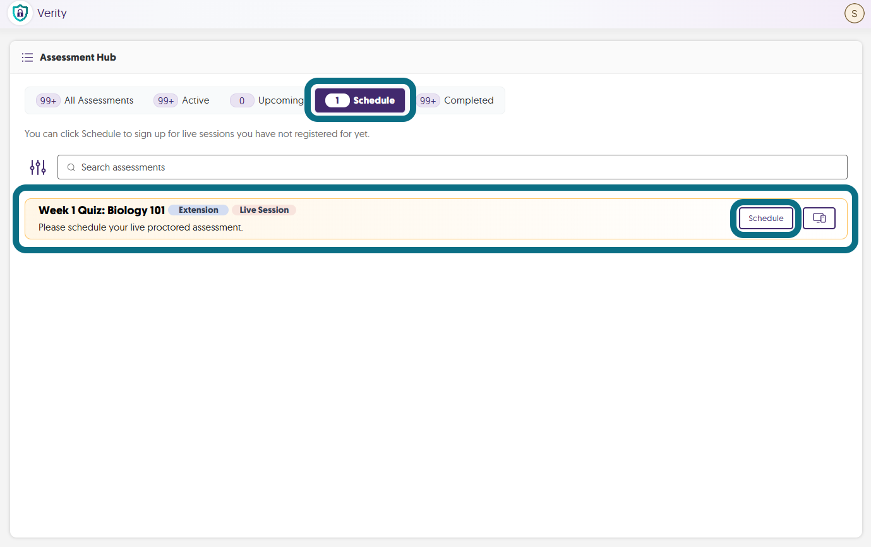871x547 pixels.
Task: Click the device check icon button
Action: [x=819, y=219]
